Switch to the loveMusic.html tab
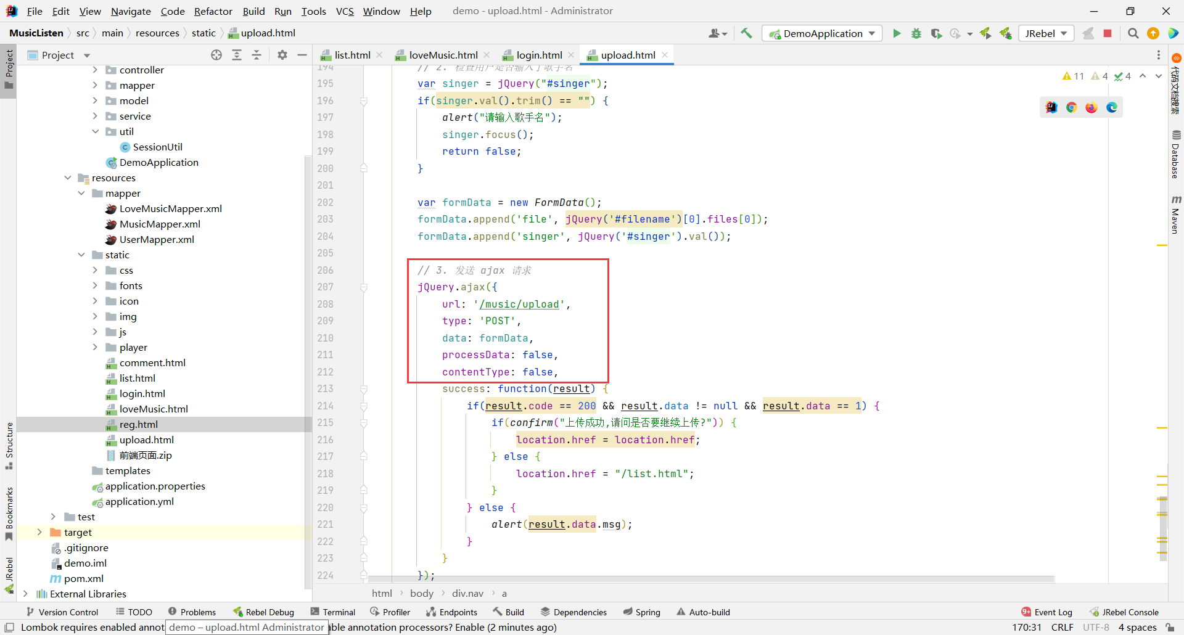The image size is (1184, 635). [443, 55]
